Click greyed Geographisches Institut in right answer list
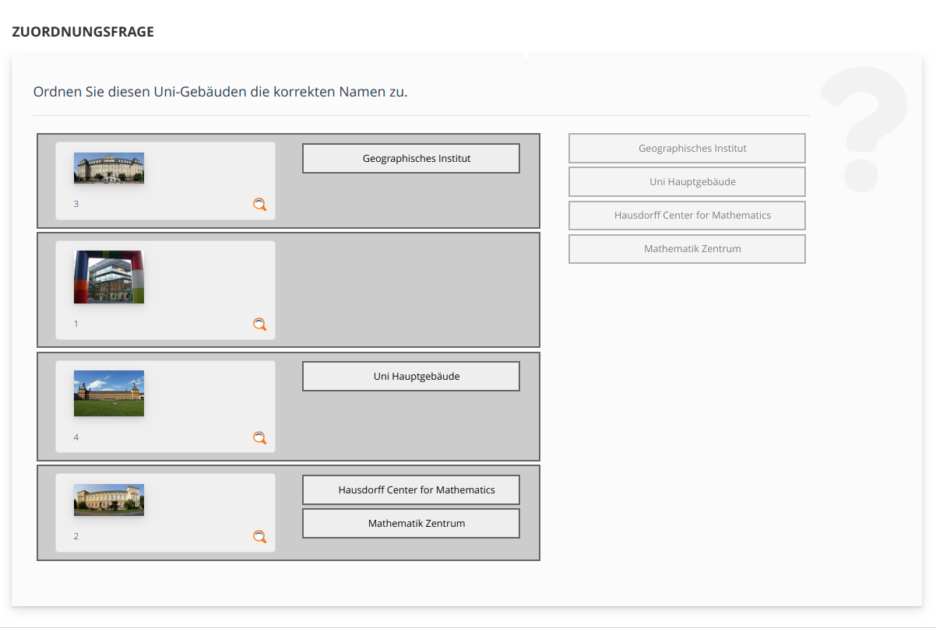Viewport: 936px width, 628px height. click(687, 148)
